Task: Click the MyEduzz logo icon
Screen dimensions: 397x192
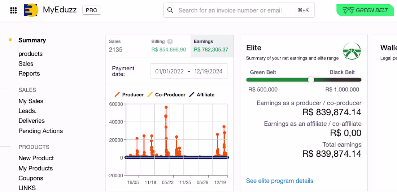Action: [31, 10]
